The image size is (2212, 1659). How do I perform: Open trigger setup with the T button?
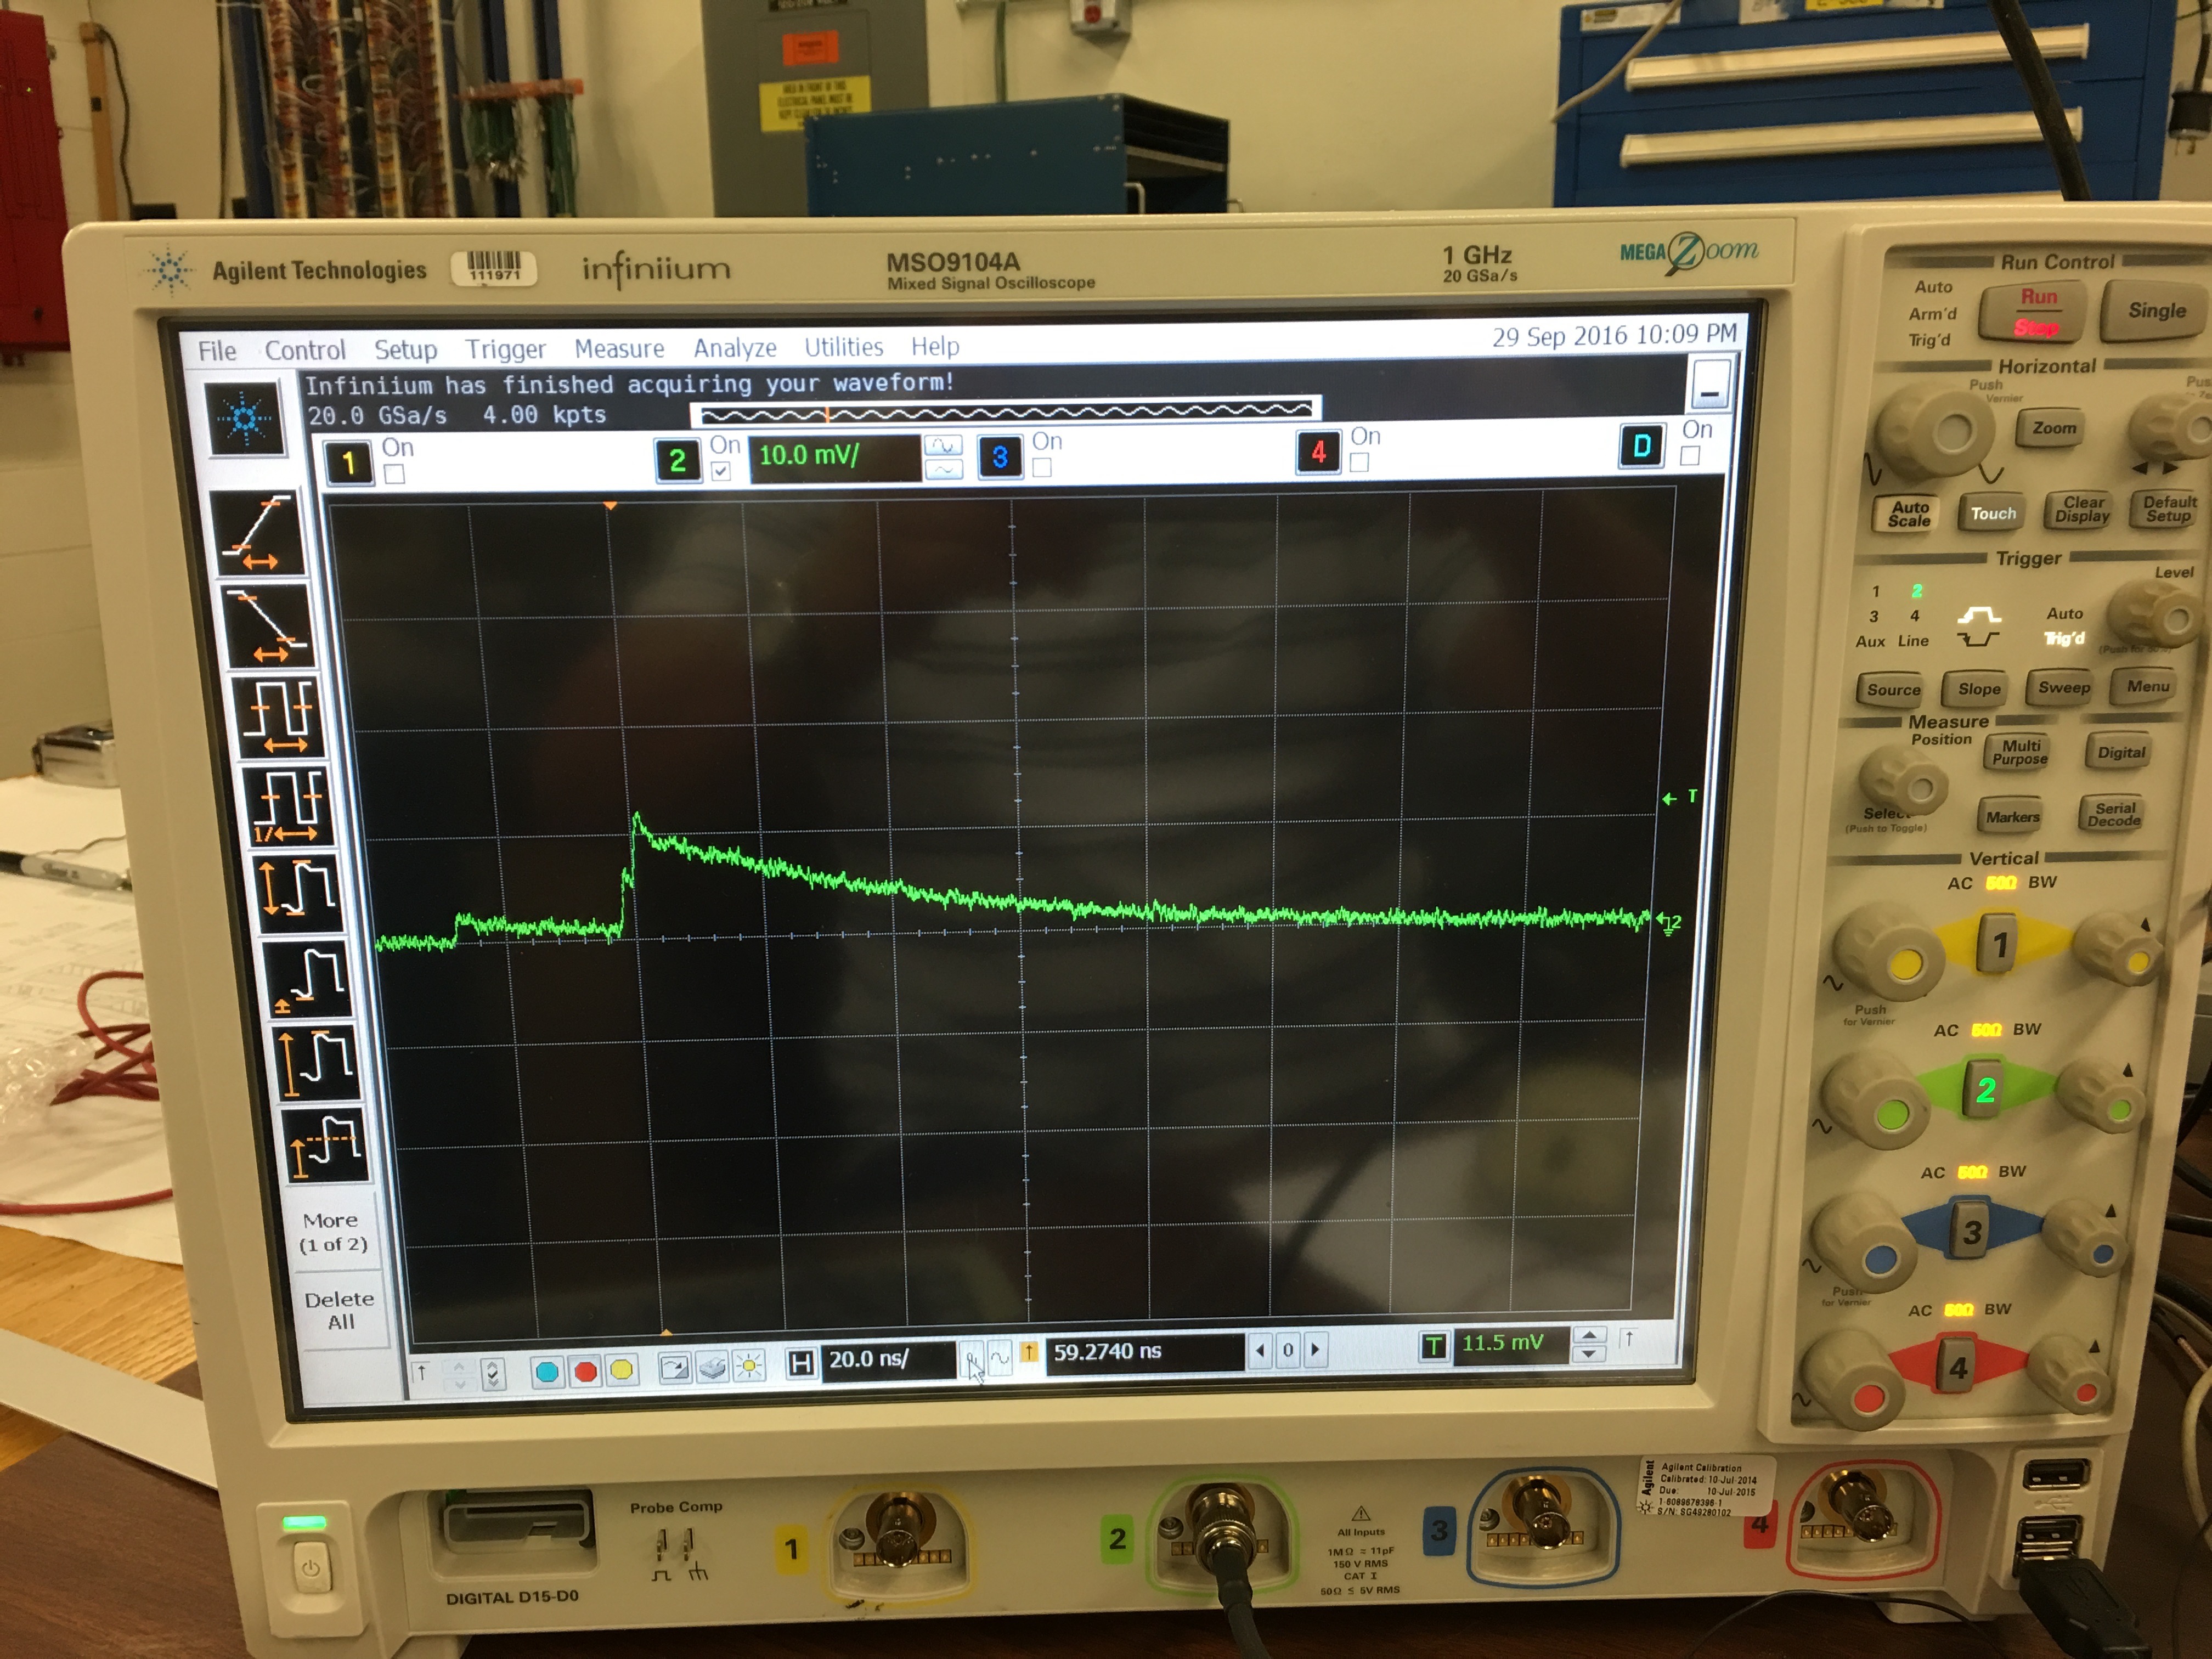[x=1434, y=1346]
